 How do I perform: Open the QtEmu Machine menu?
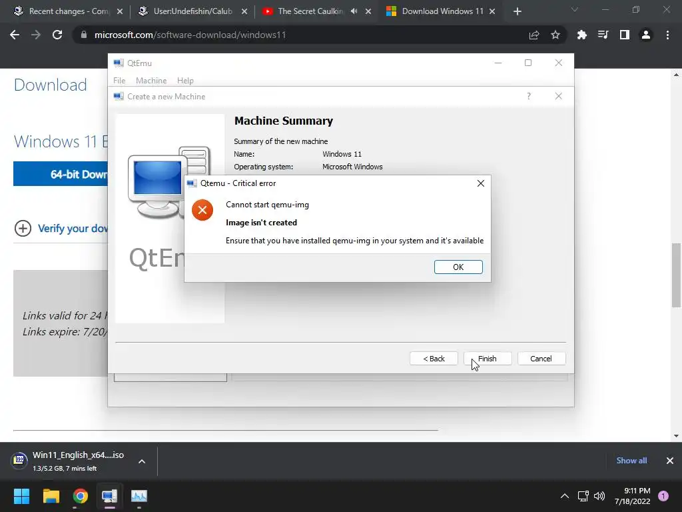point(151,81)
